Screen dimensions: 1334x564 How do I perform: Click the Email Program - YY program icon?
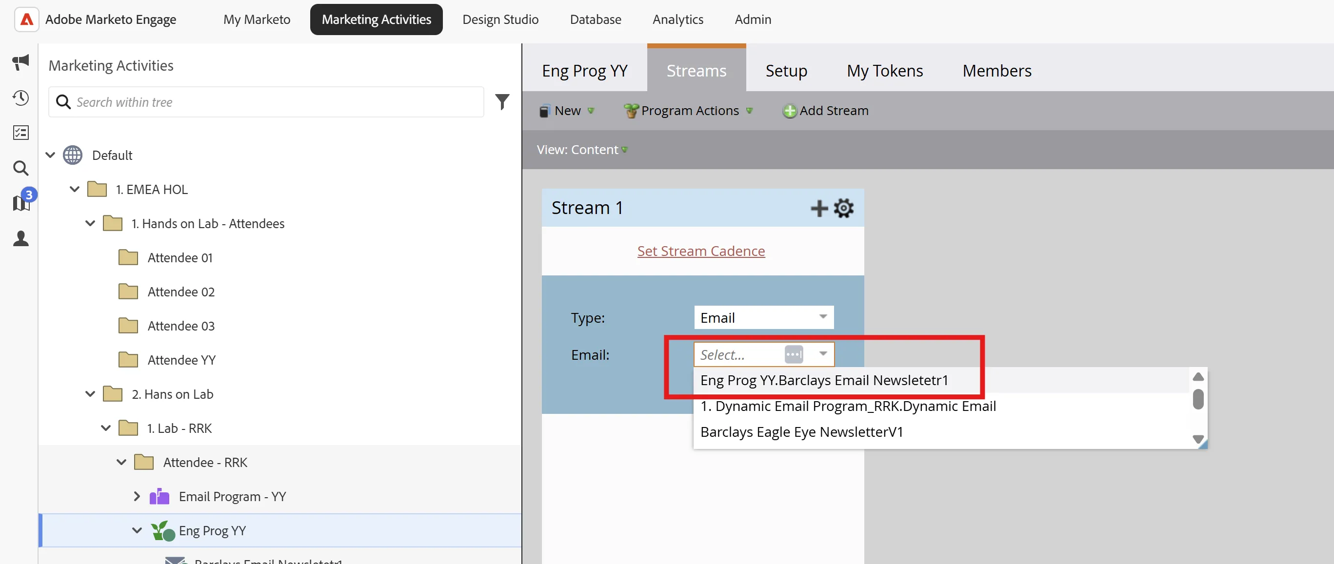click(159, 497)
